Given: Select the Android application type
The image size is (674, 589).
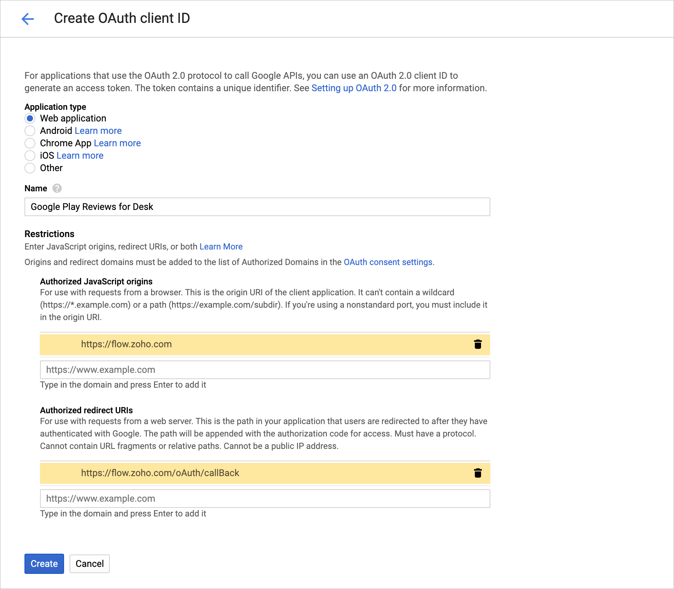Looking at the screenshot, I should pos(30,131).
